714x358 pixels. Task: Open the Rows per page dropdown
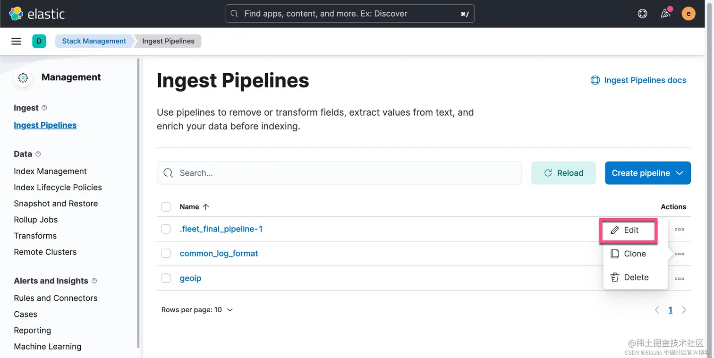pyautogui.click(x=197, y=309)
